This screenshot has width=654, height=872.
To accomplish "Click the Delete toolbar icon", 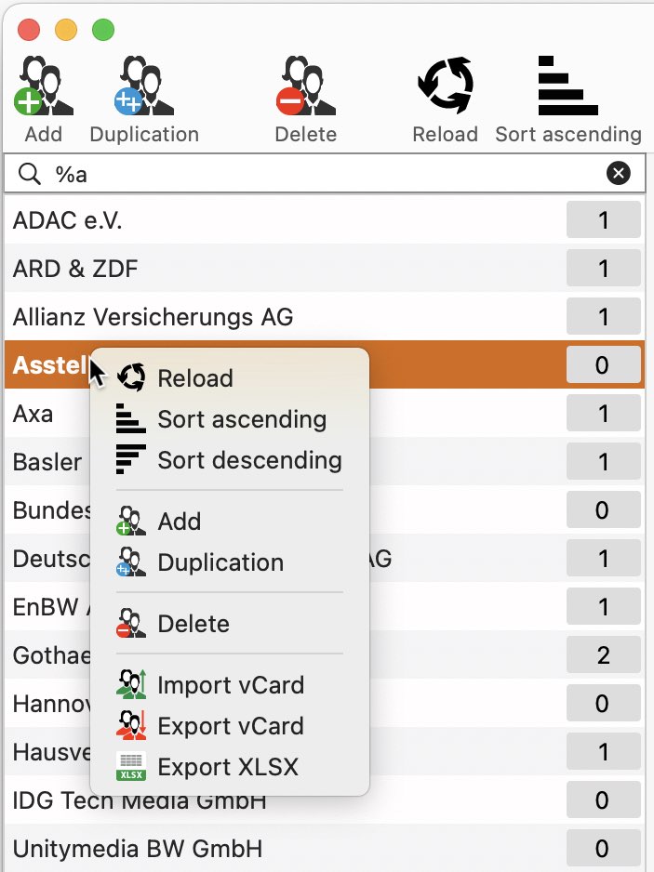I will click(x=305, y=86).
